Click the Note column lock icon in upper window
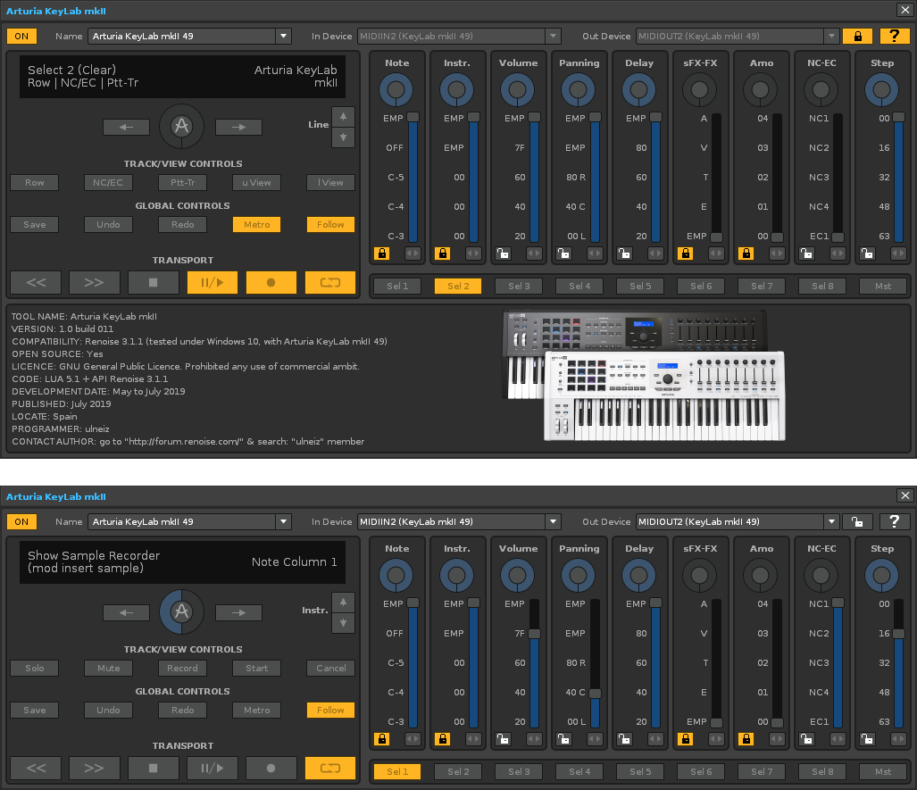 click(x=382, y=254)
